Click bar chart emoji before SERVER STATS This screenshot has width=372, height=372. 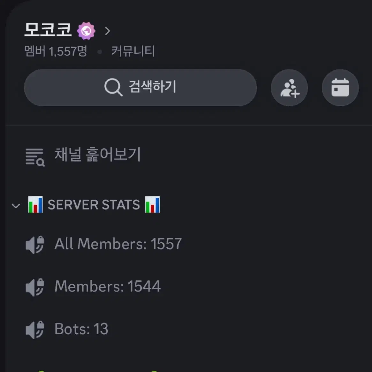tap(35, 205)
